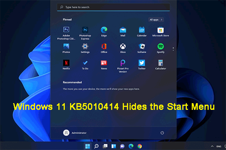This screenshot has width=226, height=150.
Task: Open the Twitter app
Action: pos(142,65)
